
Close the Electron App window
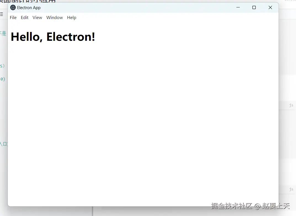pos(270,7)
